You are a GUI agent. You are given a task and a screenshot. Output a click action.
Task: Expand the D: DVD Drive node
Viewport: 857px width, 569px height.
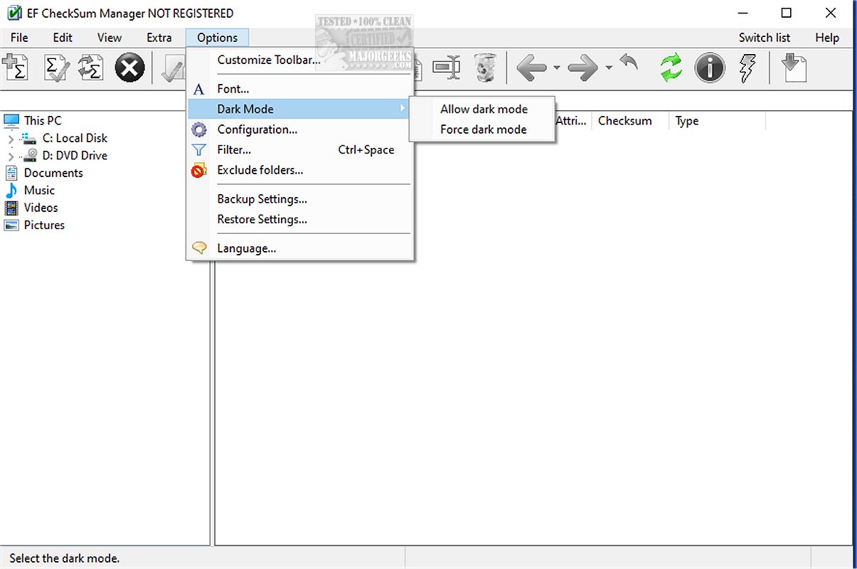click(11, 156)
